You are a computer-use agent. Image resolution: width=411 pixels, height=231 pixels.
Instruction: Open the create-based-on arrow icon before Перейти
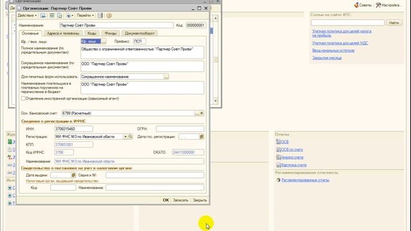click(69, 15)
